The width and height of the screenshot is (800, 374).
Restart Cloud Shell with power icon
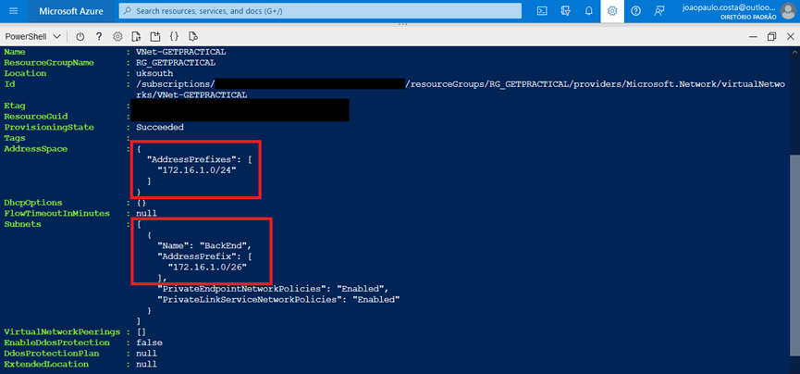coord(80,37)
